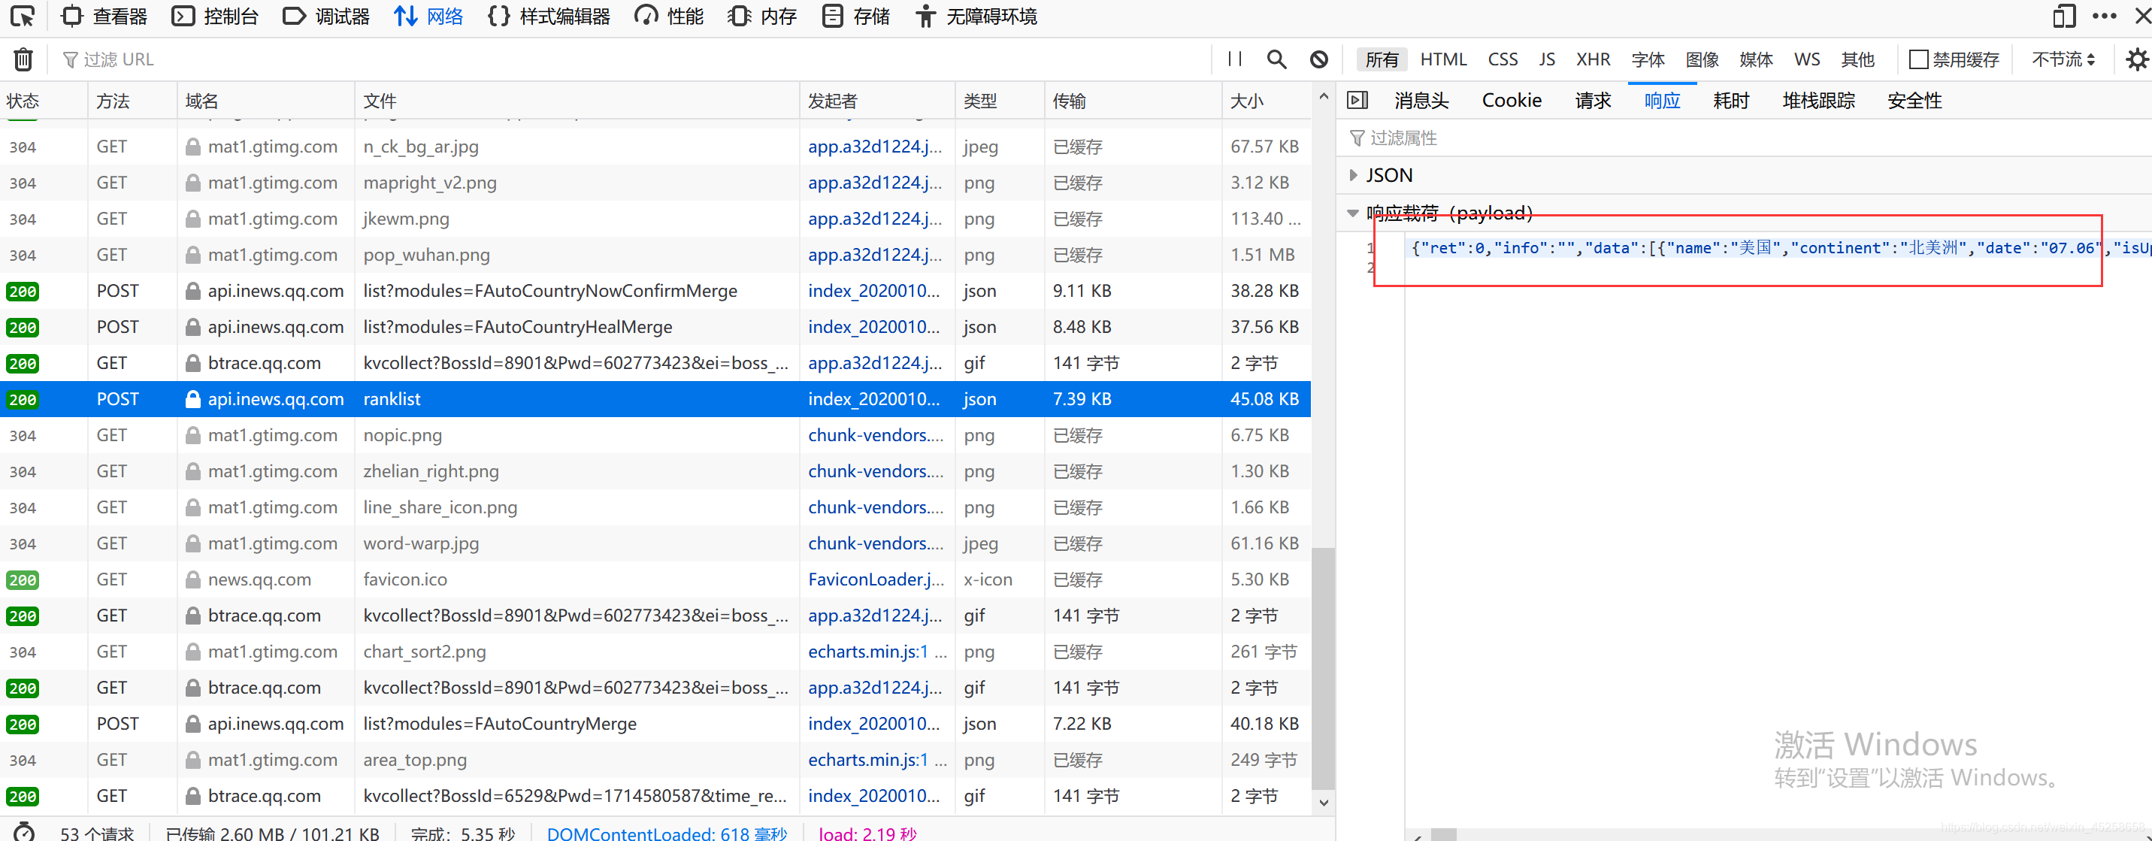Viewport: 2152px width, 841px height.
Task: Switch to the 堆栈跟踪 stack trace tab
Action: coord(1818,100)
